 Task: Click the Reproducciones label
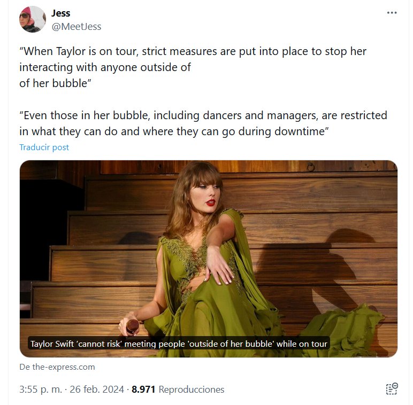tap(192, 390)
